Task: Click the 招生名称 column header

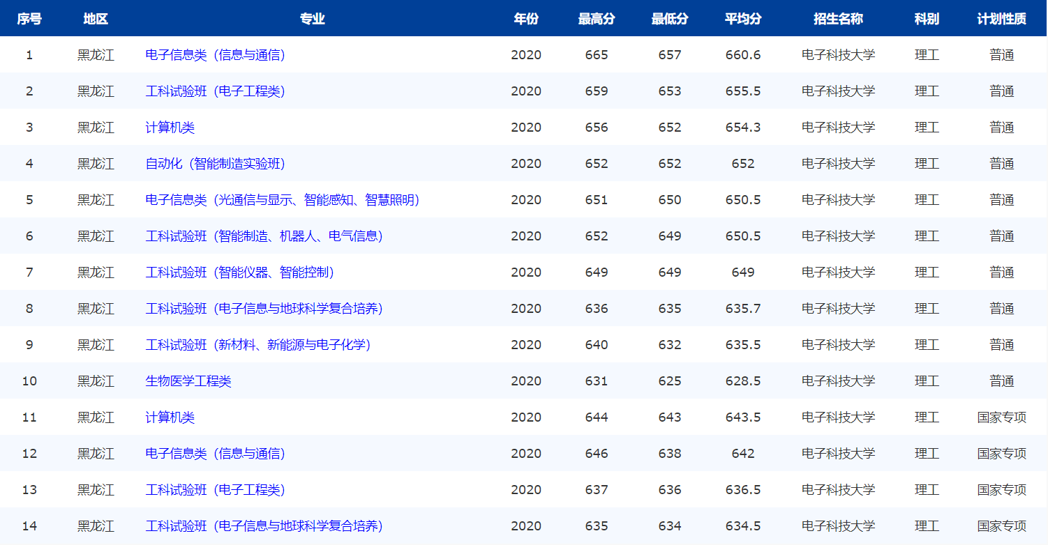Action: point(838,19)
